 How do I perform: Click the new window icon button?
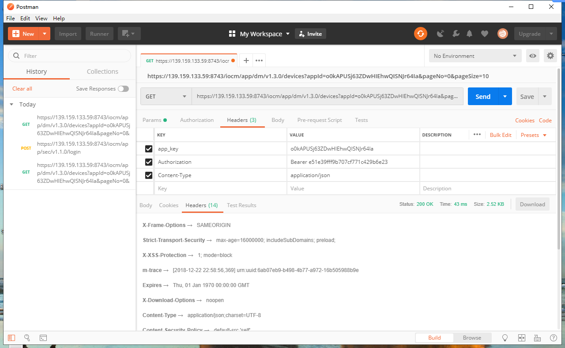coord(129,34)
